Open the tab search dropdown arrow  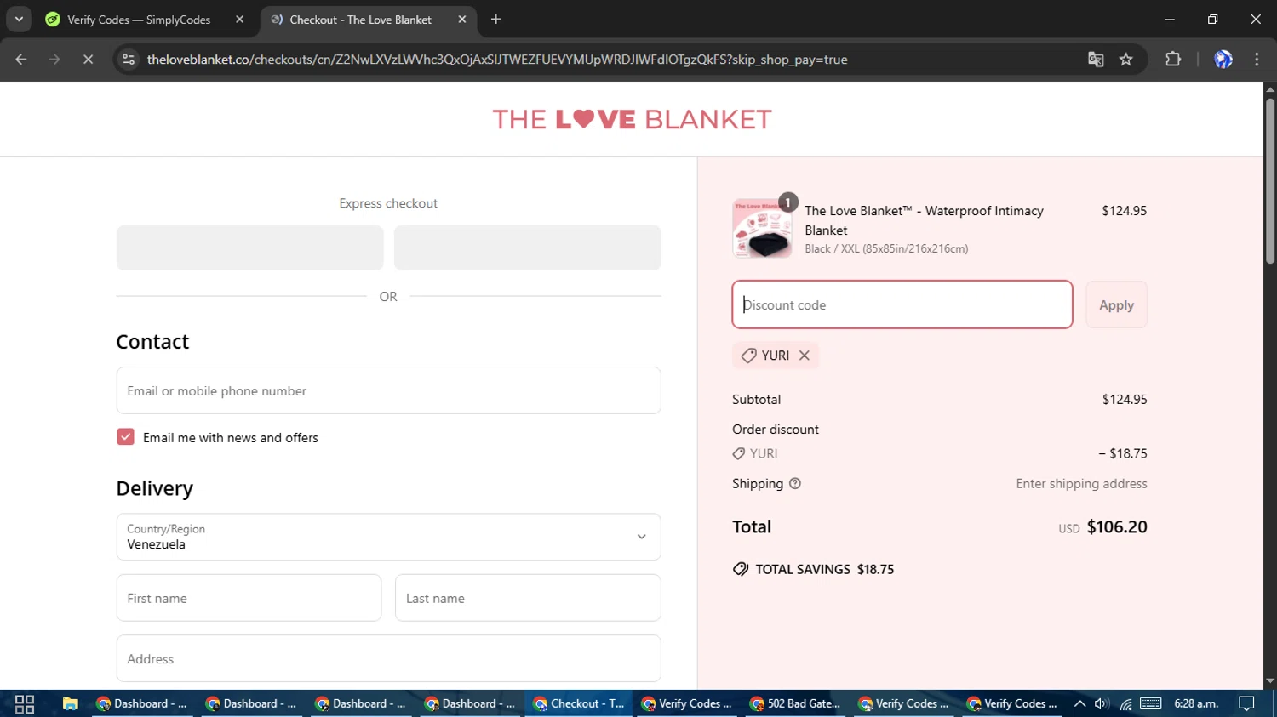(19, 20)
